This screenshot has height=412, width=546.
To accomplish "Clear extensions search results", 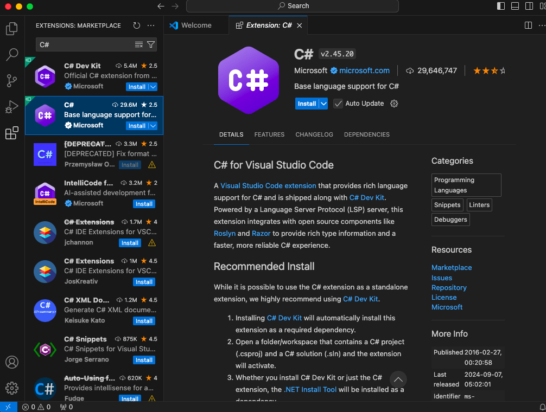I will [x=139, y=44].
